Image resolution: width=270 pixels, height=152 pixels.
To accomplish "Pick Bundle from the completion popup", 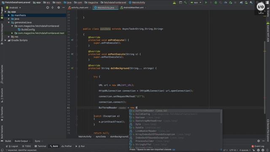I will (x=175, y=128).
